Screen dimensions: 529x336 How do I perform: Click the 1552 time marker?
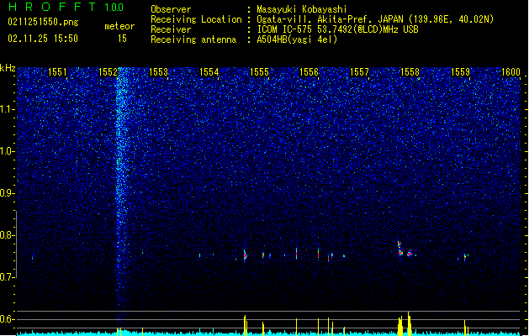(108, 72)
